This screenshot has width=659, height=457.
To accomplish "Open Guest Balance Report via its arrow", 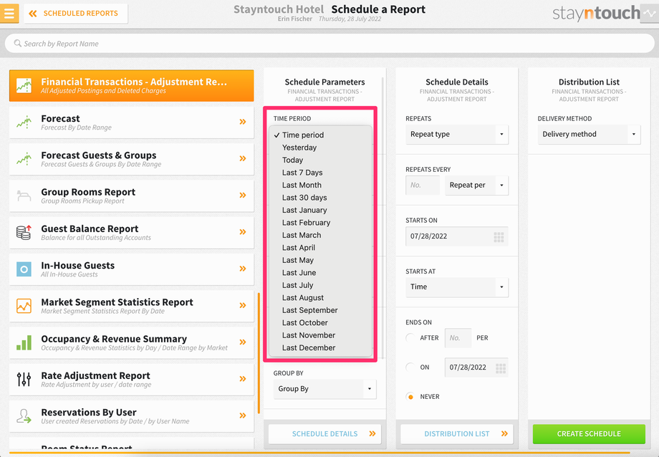I will click(243, 232).
